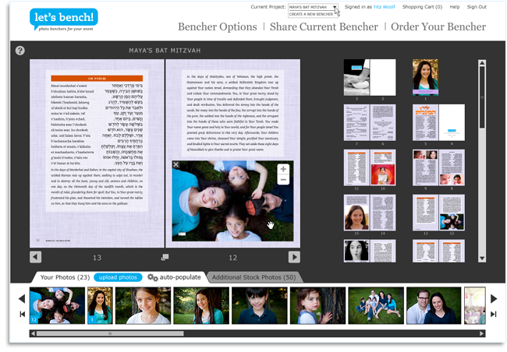Jump to first photo in strip
Screen dimensions: 507x352
tap(22, 314)
